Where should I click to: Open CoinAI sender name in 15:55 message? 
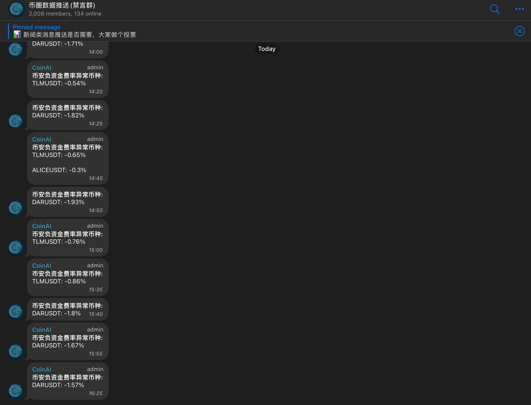click(42, 329)
